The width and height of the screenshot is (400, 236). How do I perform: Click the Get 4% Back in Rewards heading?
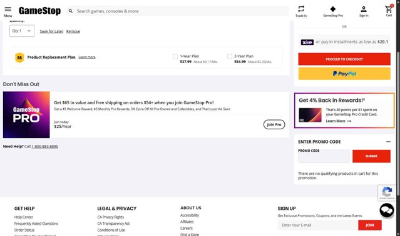click(x=332, y=100)
